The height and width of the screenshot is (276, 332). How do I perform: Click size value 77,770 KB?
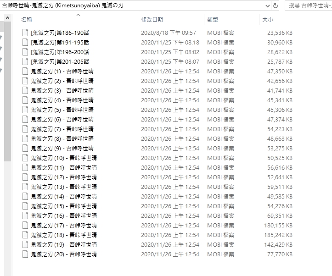click(280, 254)
